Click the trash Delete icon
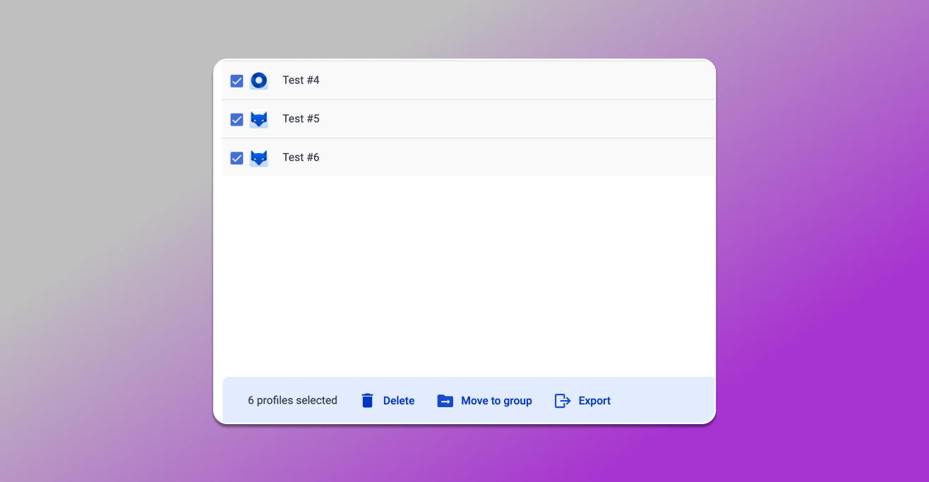929x482 pixels. pyautogui.click(x=367, y=400)
